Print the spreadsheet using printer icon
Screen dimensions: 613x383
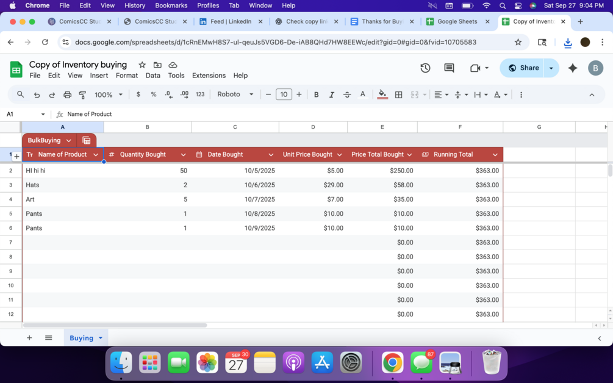[67, 95]
